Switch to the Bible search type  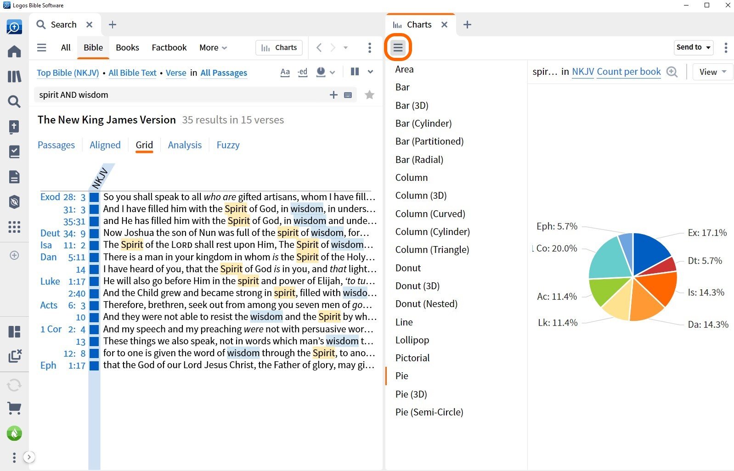point(93,48)
